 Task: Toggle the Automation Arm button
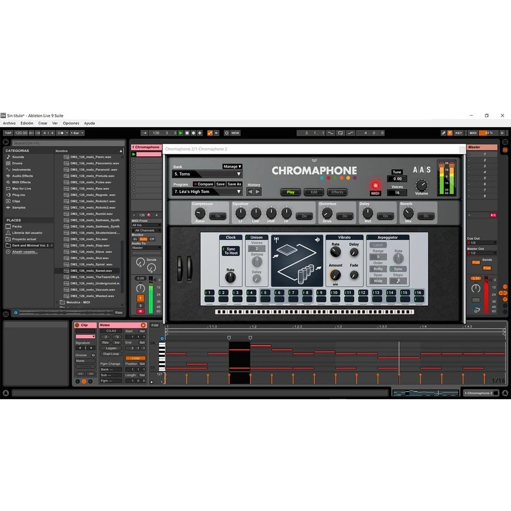click(210, 133)
